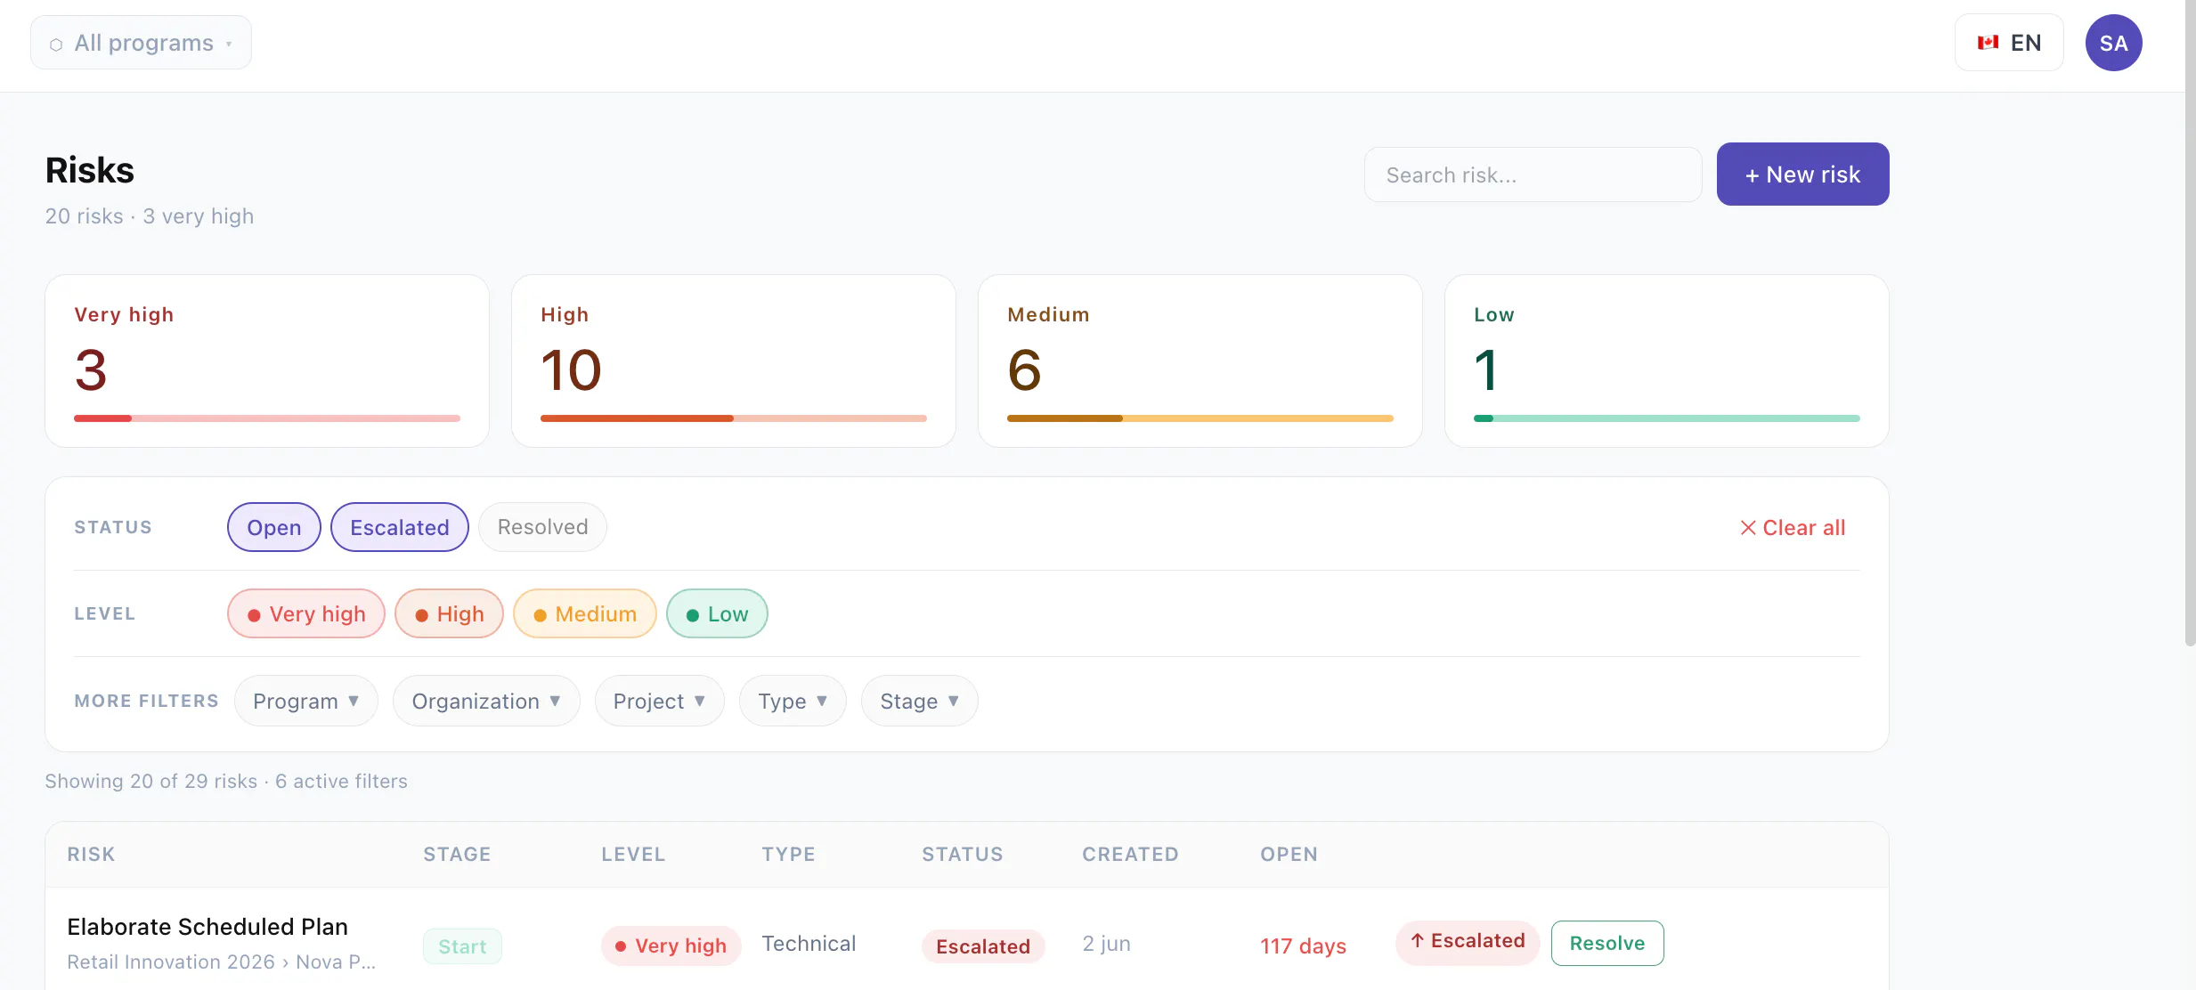This screenshot has height=990, width=2196.
Task: Click the Retail Innovation 2026 breadcrumb
Action: pyautogui.click(x=171, y=962)
